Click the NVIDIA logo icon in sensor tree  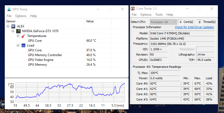pos(18,31)
